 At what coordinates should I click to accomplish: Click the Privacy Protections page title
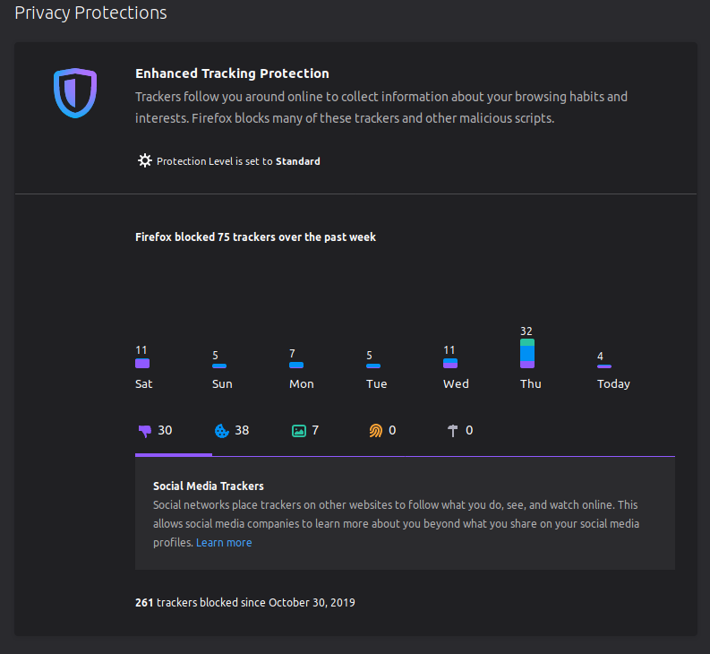pos(90,13)
